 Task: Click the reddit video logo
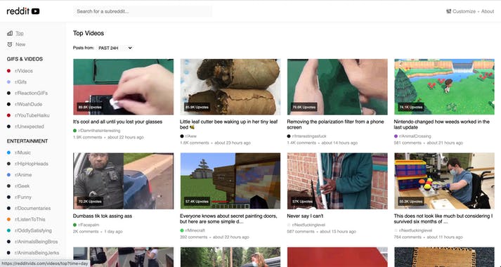point(23,11)
